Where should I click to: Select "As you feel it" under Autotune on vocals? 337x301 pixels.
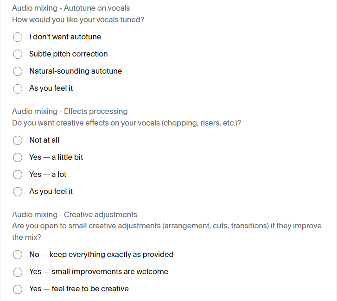[18, 88]
